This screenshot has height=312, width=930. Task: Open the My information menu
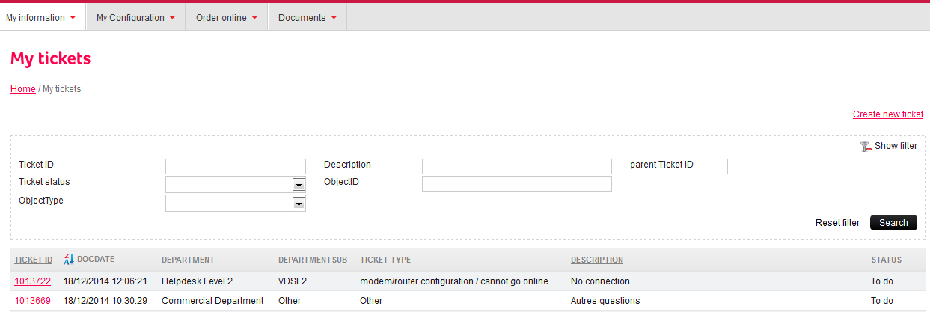pyautogui.click(x=41, y=18)
